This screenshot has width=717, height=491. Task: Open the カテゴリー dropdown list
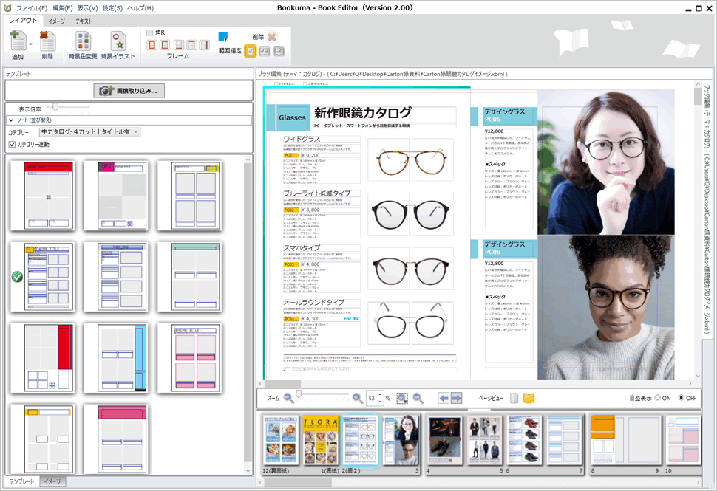[x=136, y=132]
